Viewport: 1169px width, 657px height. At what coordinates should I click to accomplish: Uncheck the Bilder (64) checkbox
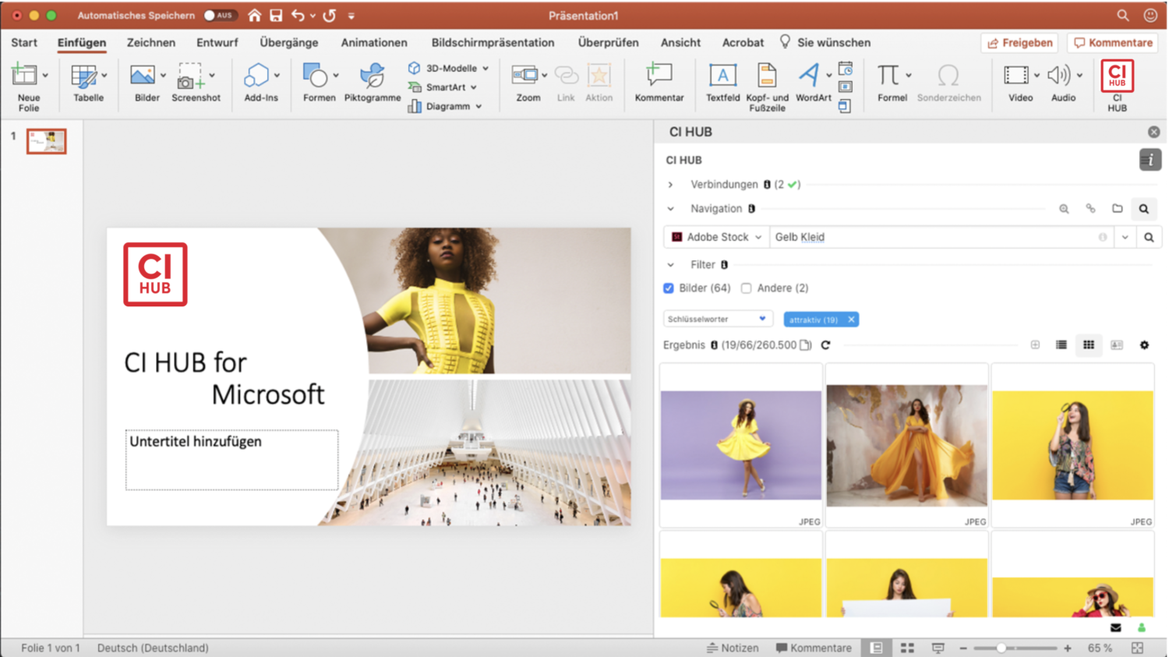669,288
